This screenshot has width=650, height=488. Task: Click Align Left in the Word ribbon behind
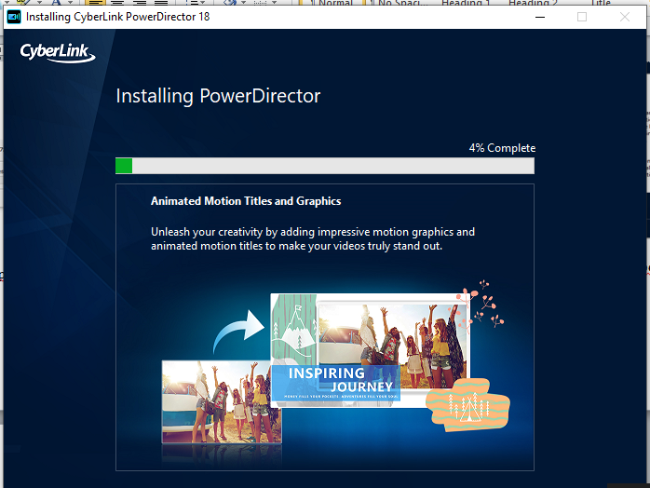click(x=95, y=3)
